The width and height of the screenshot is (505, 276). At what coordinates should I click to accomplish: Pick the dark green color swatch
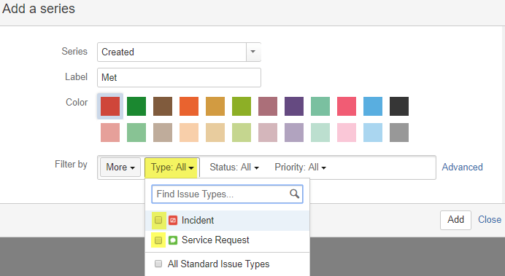tap(136, 106)
